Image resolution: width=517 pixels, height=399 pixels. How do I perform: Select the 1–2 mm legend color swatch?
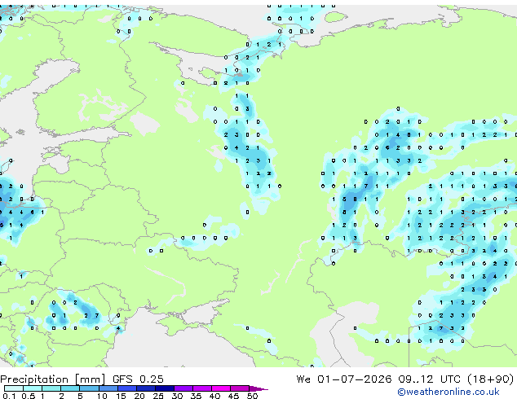click(51, 388)
